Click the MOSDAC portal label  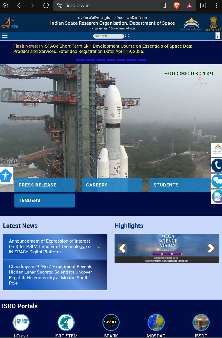coord(156,336)
